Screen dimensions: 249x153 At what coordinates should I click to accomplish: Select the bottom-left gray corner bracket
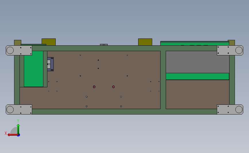(x=19, y=109)
